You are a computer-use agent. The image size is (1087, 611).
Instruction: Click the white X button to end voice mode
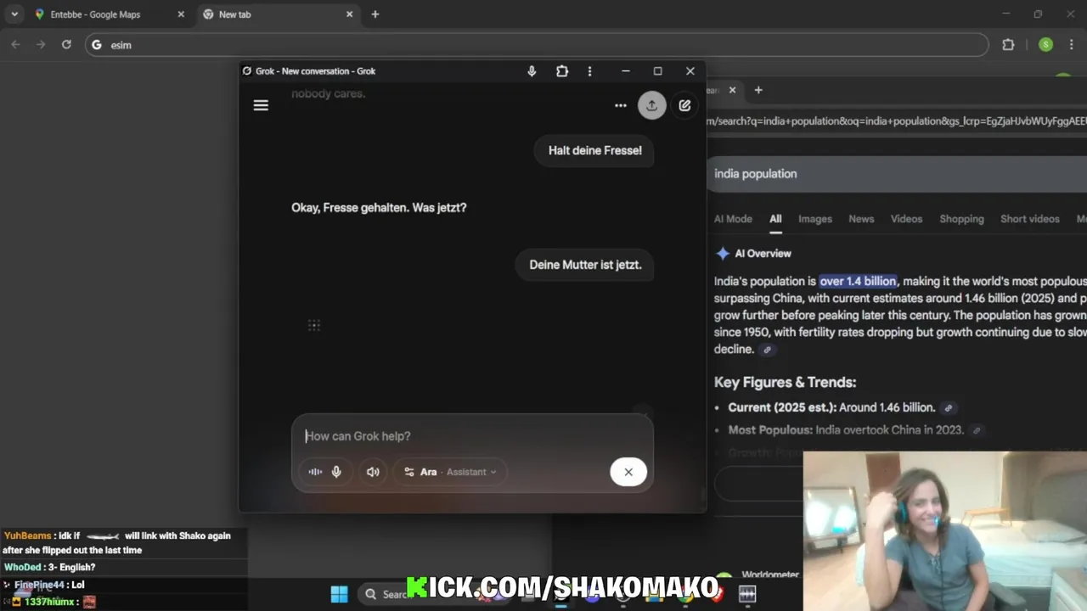628,472
